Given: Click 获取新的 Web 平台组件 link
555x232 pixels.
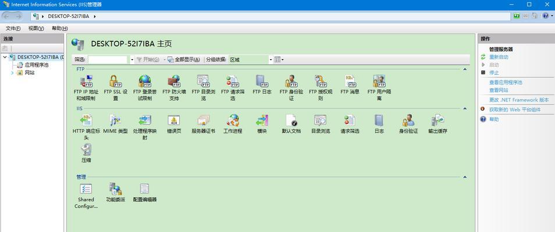Looking at the screenshot, I should 515,110.
